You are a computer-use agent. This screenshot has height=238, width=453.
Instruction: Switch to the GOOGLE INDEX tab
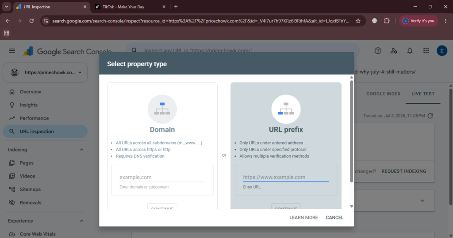(x=383, y=94)
